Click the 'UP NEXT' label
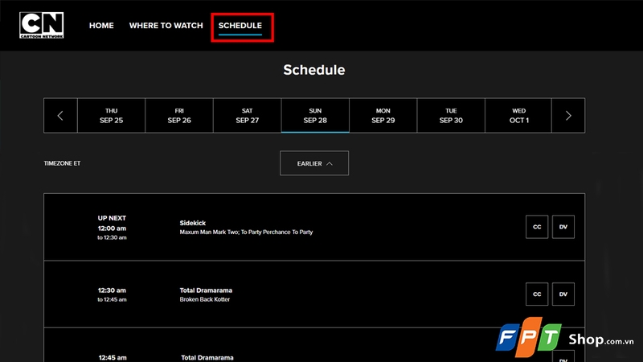Screen dimensions: 643x362 click(x=112, y=218)
